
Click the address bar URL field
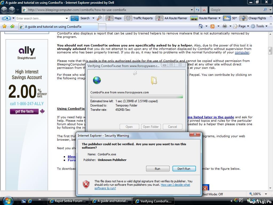(108, 10)
